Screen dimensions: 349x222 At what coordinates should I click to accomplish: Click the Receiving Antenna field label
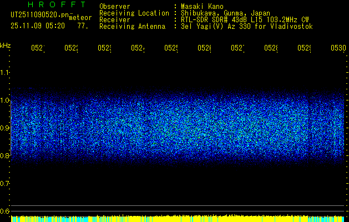(132, 26)
